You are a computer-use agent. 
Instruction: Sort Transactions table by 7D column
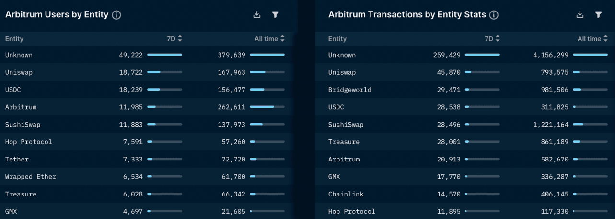492,39
